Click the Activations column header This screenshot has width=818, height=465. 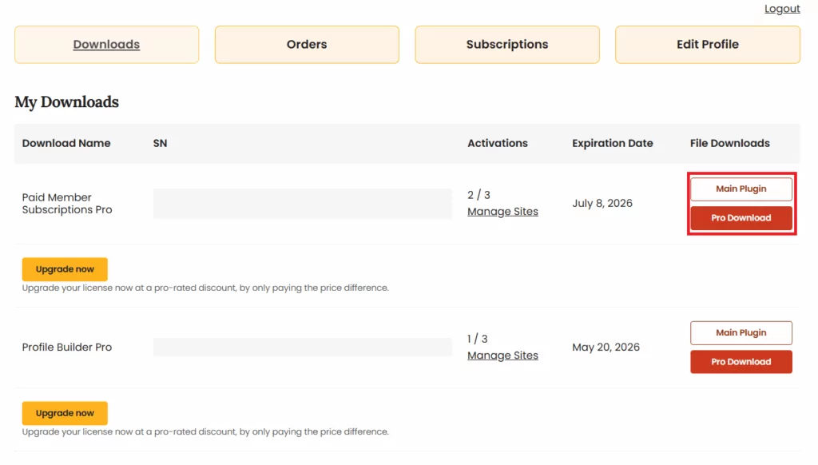click(x=497, y=144)
